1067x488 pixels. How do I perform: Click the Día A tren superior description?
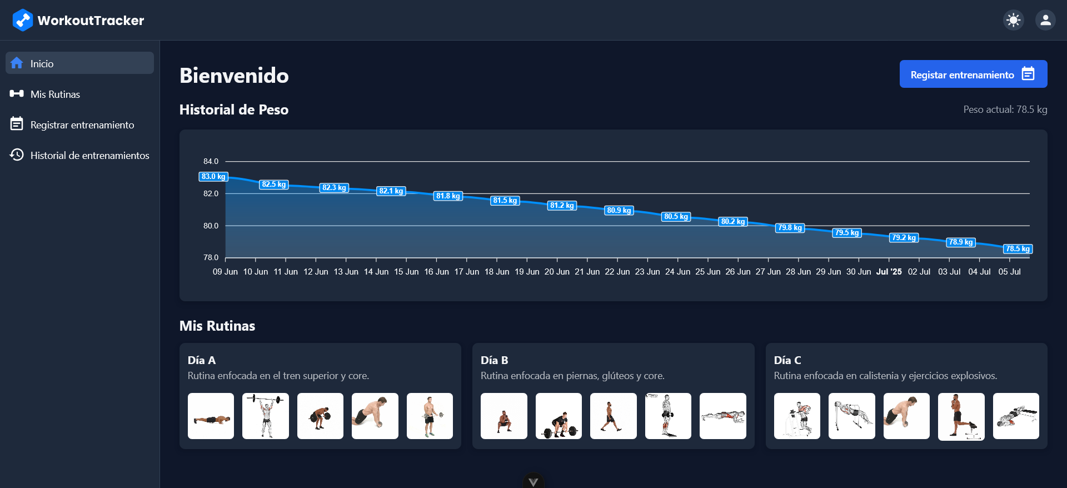pos(278,376)
